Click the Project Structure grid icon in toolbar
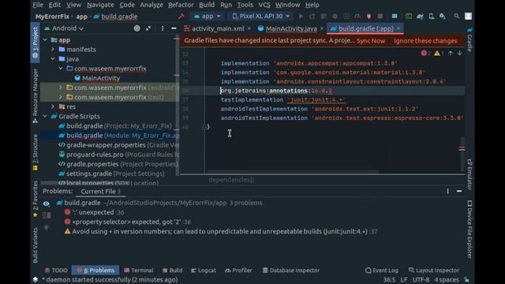The width and height of the screenshot is (505, 284). tap(395, 16)
